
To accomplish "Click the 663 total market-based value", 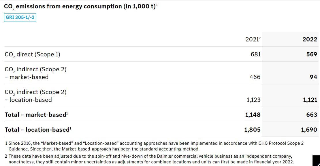I will [312, 115].
